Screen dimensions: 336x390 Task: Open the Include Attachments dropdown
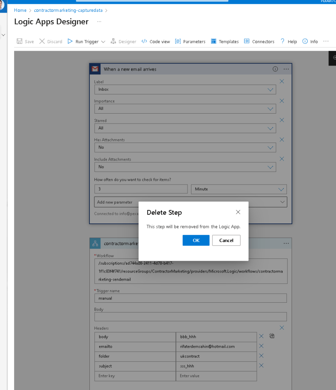point(185,167)
